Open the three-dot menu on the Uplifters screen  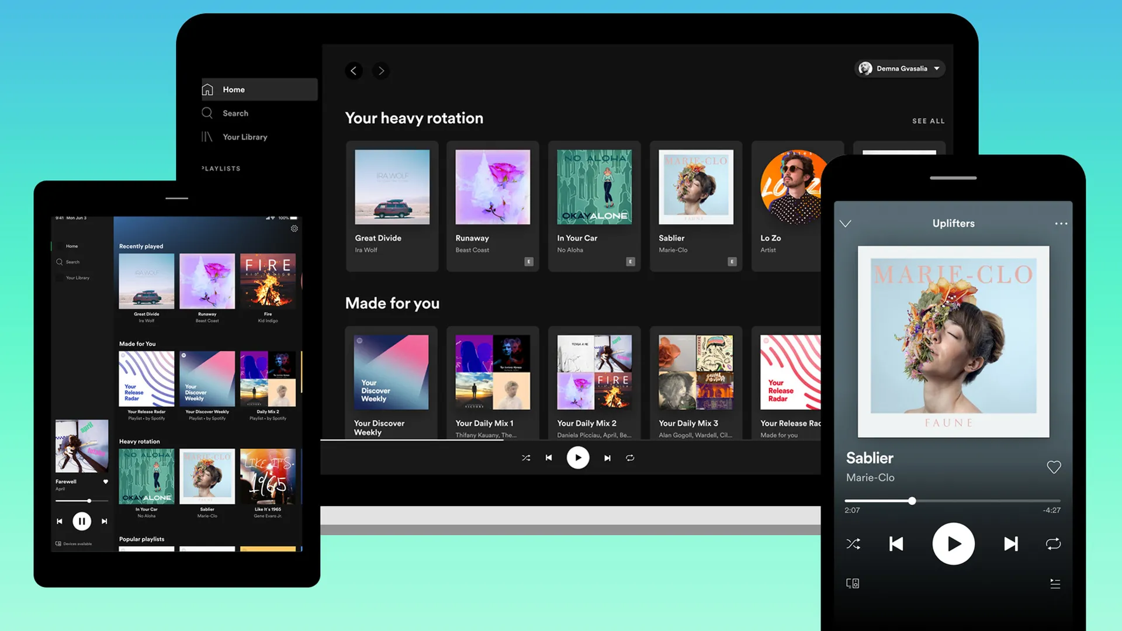[x=1061, y=223]
